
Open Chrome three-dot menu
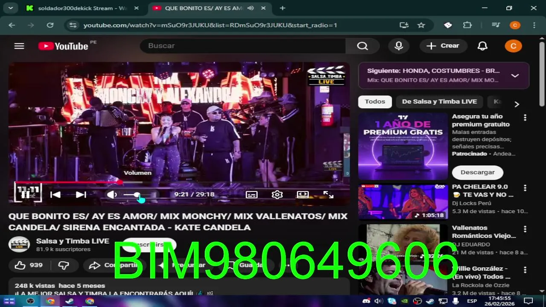[534, 25]
